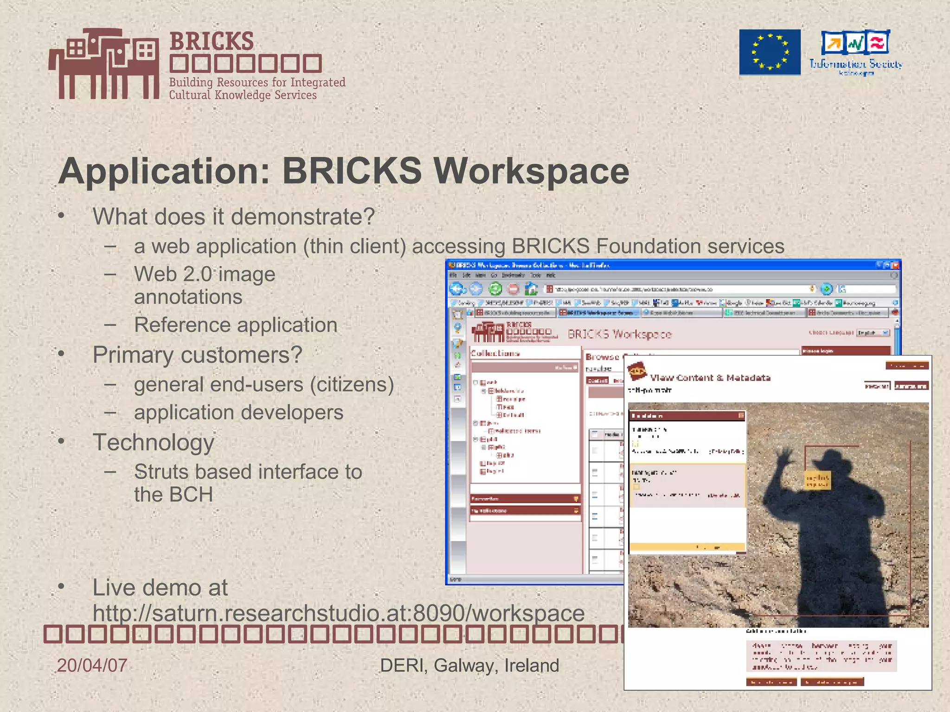Toggle the third row checkbox in browse table

595,495
